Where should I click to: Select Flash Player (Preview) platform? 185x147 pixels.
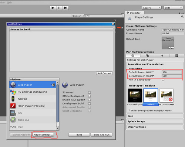coord(33,106)
